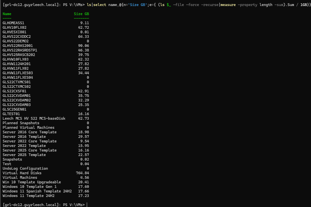The width and height of the screenshot is (311, 207).
Task: Click the GLHVS25RASCB202 entry
Action: pyautogui.click(x=19, y=55)
